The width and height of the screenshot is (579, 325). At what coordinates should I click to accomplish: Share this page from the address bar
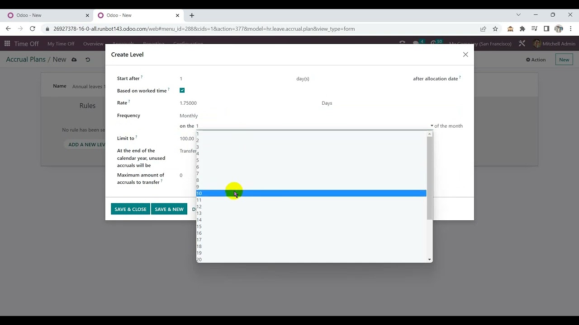pyautogui.click(x=483, y=28)
